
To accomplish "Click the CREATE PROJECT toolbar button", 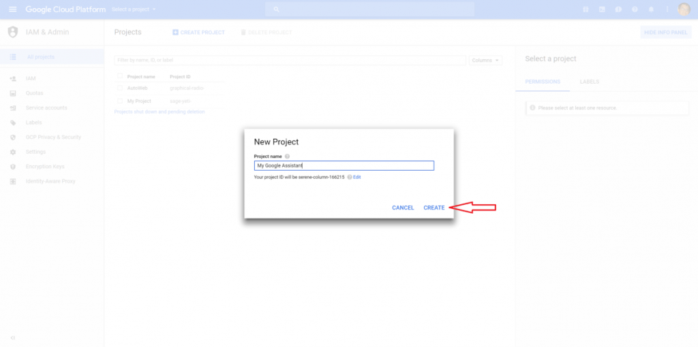I will pos(198,33).
